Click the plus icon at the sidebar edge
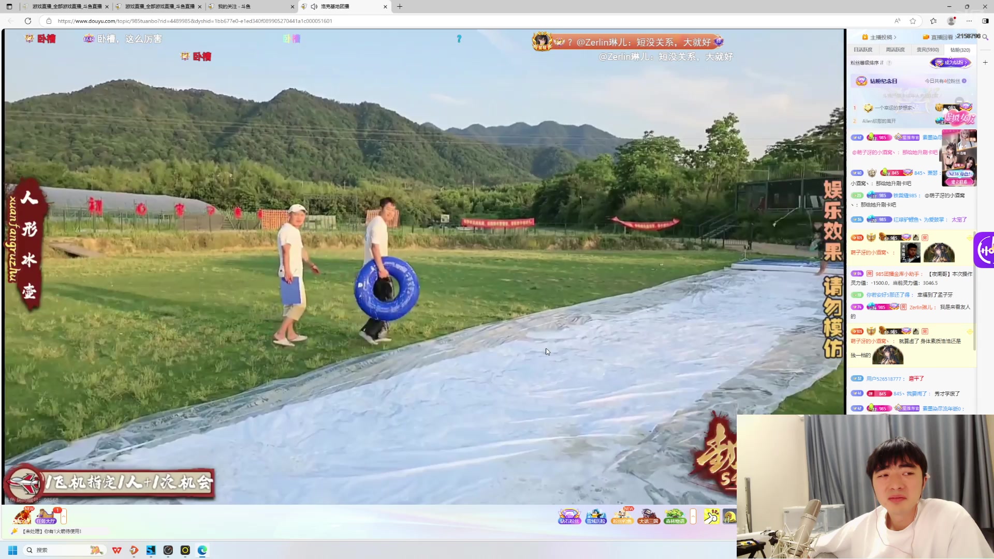Screen dimensions: 994x559 [985, 63]
